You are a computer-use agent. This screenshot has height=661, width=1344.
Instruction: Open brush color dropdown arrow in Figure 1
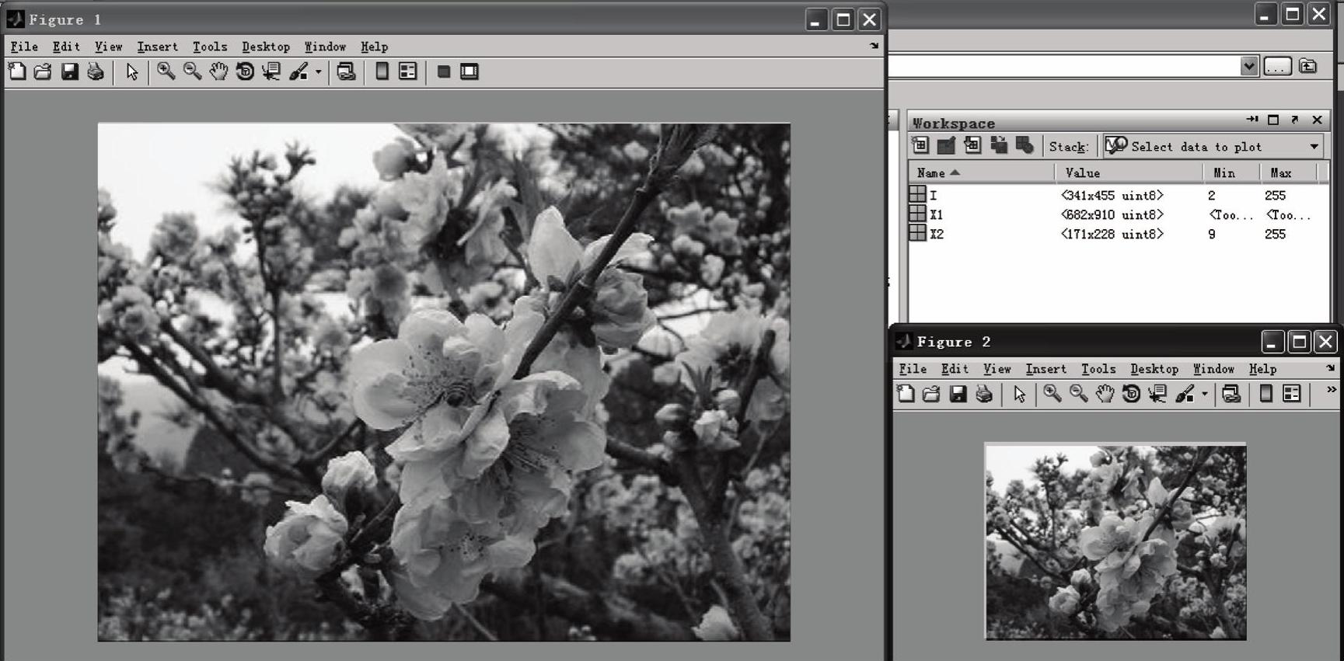[318, 72]
